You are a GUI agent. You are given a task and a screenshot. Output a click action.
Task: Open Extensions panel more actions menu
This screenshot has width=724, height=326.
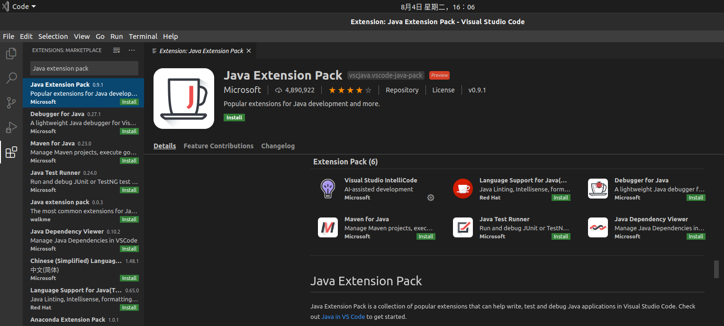click(x=132, y=50)
